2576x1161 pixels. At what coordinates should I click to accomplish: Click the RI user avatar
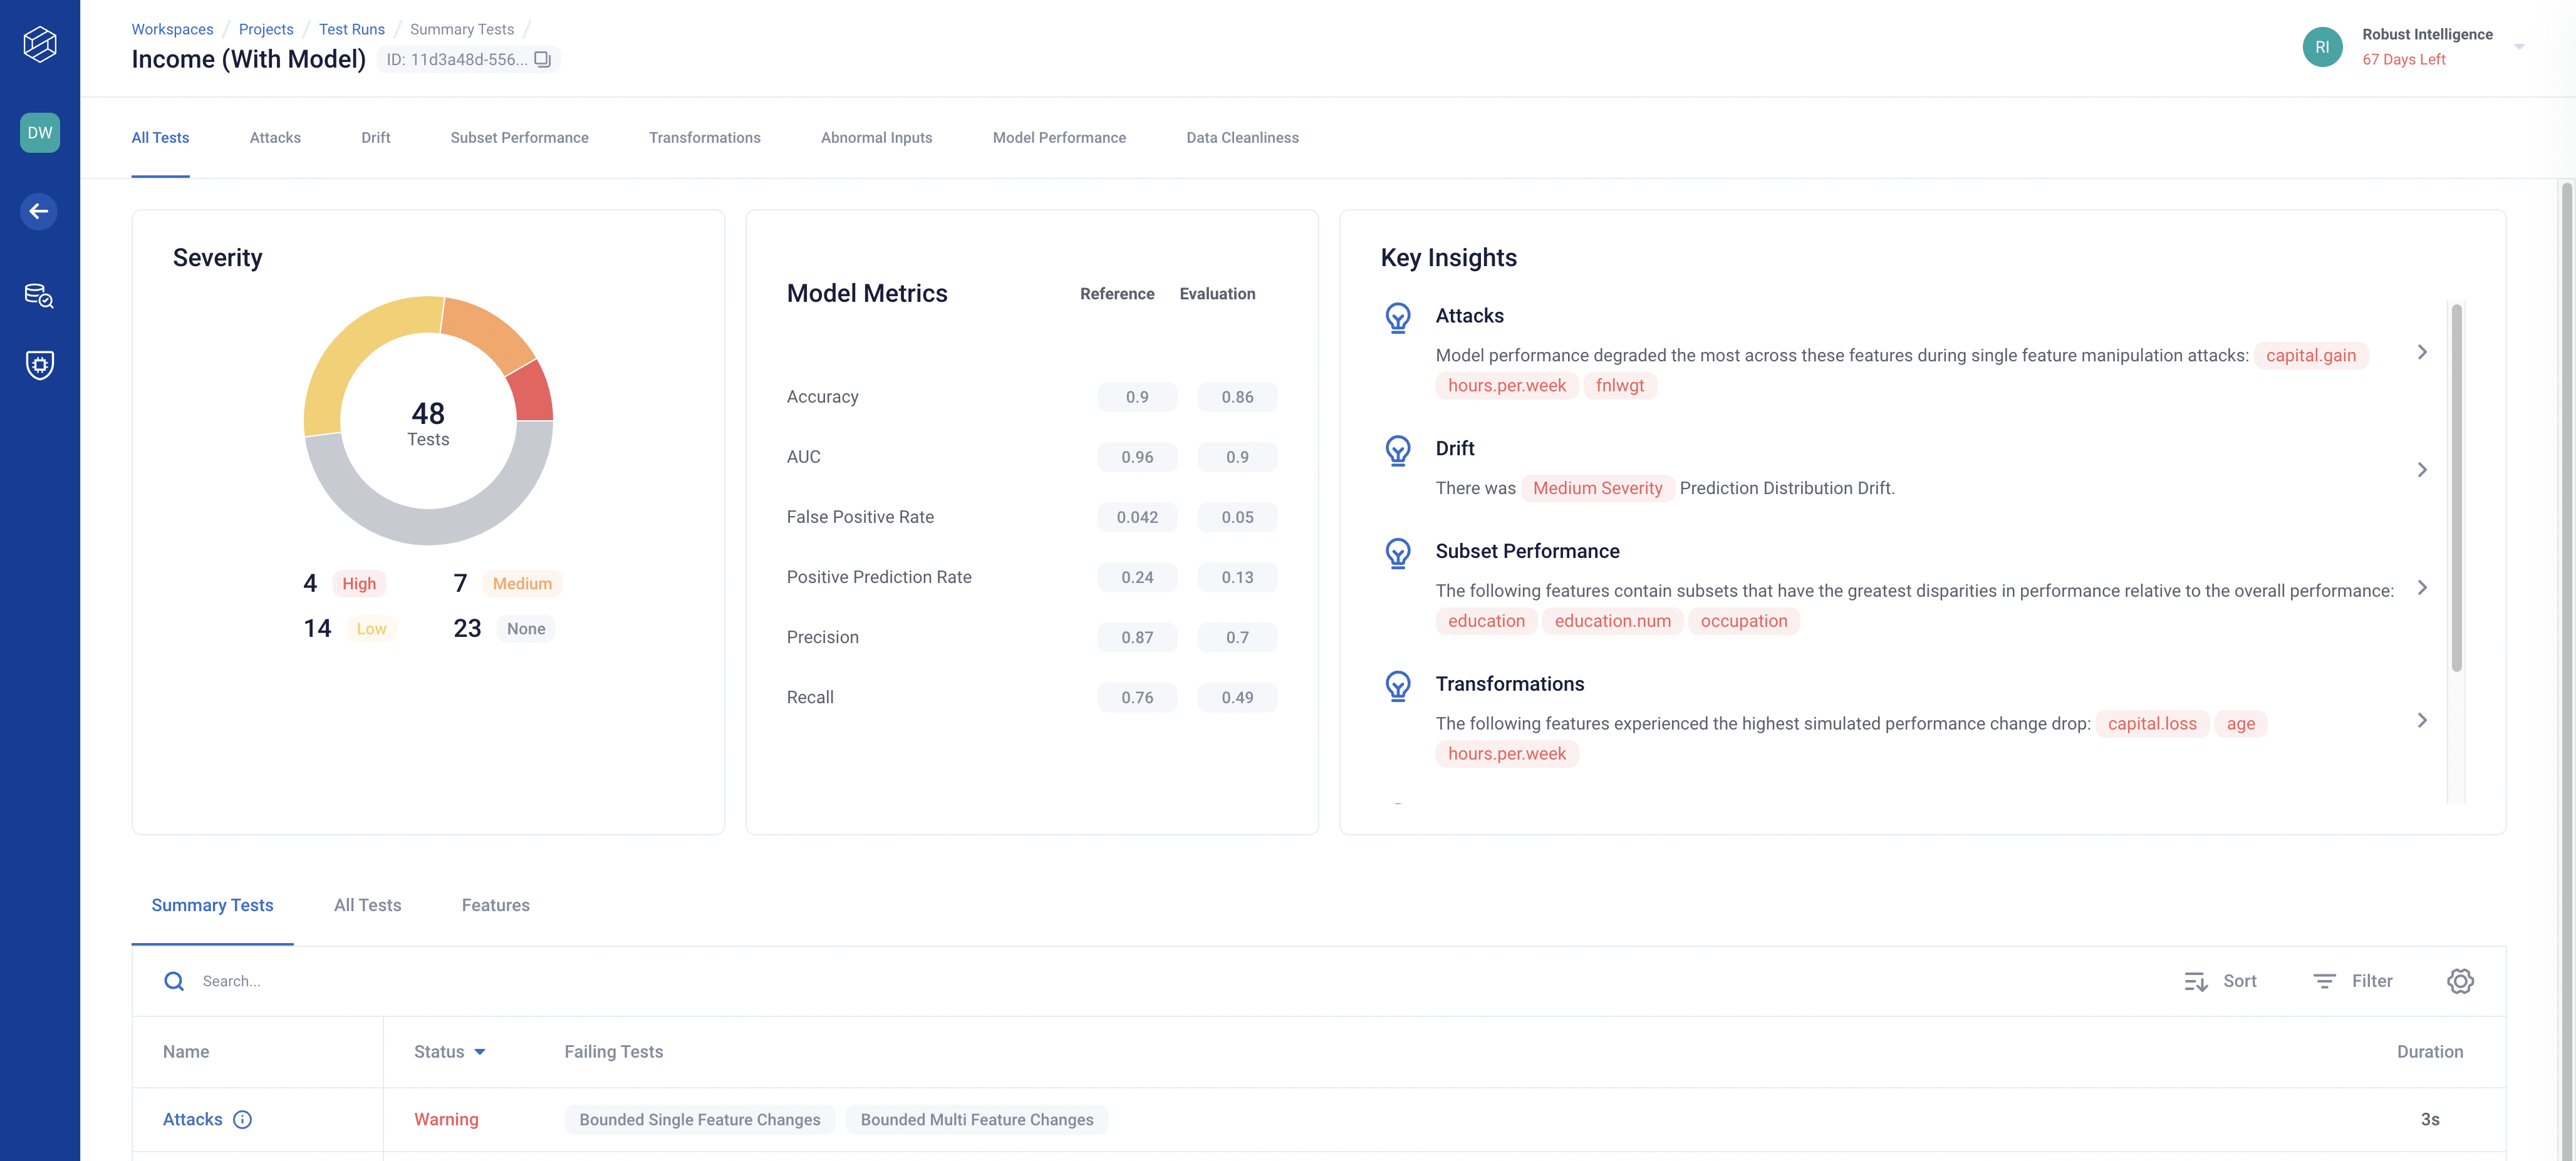point(2322,47)
